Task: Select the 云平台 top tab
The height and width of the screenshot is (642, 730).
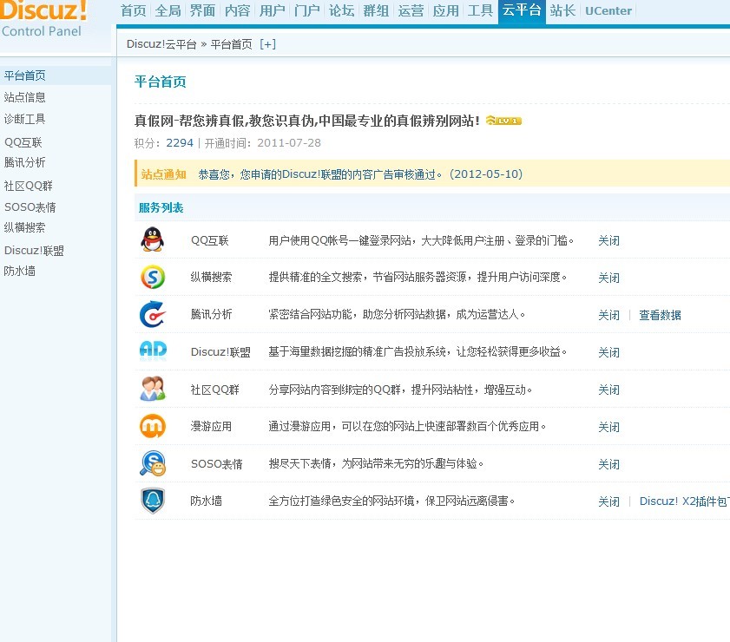Action: pyautogui.click(x=522, y=11)
